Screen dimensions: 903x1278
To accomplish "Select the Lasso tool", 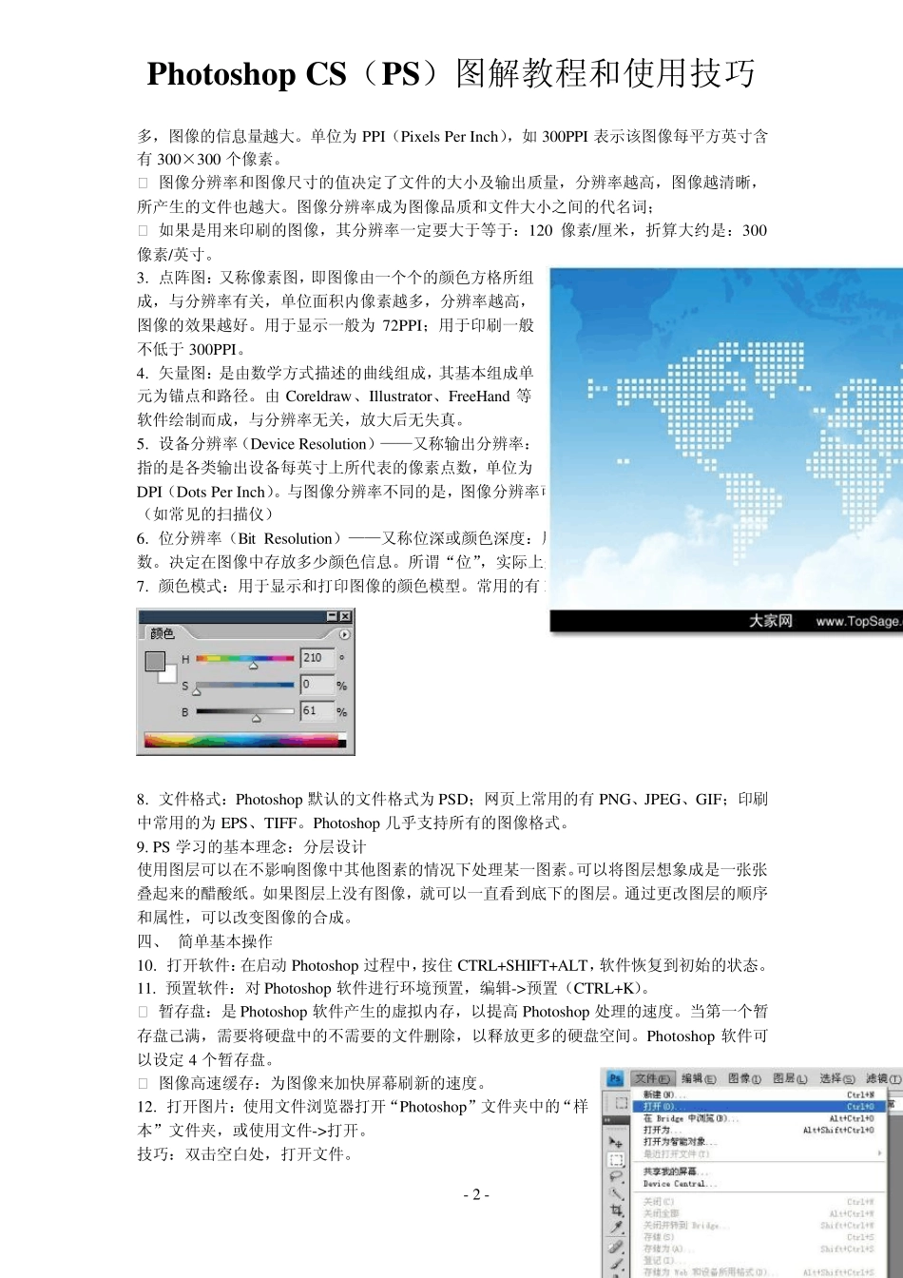I will [x=616, y=1176].
